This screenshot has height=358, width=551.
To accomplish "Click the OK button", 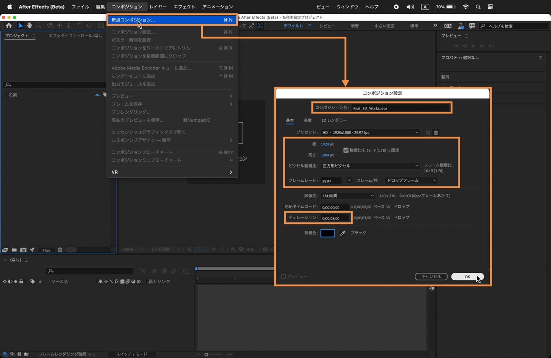I will click(x=467, y=277).
